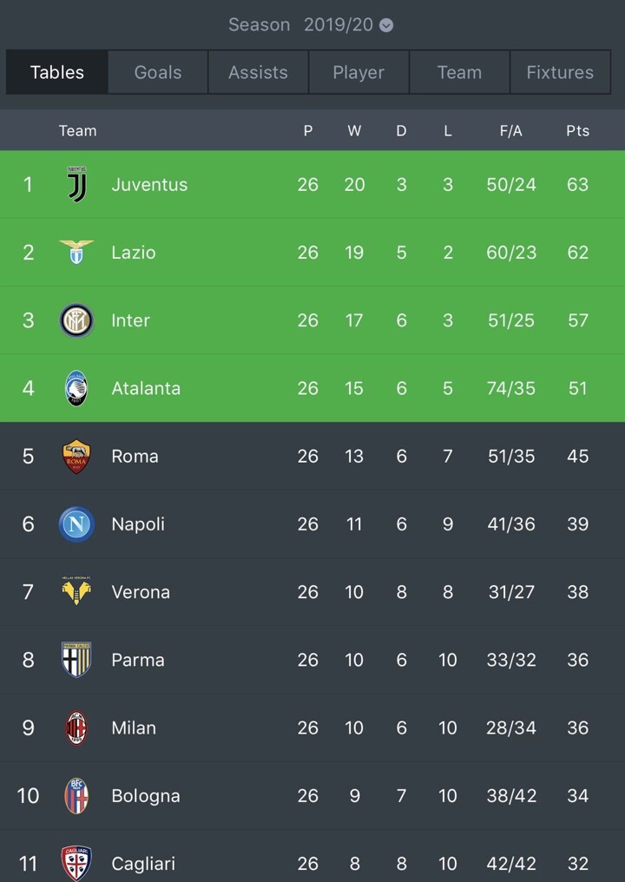The width and height of the screenshot is (625, 882).
Task: Open the Fixtures tab
Action: click(560, 72)
